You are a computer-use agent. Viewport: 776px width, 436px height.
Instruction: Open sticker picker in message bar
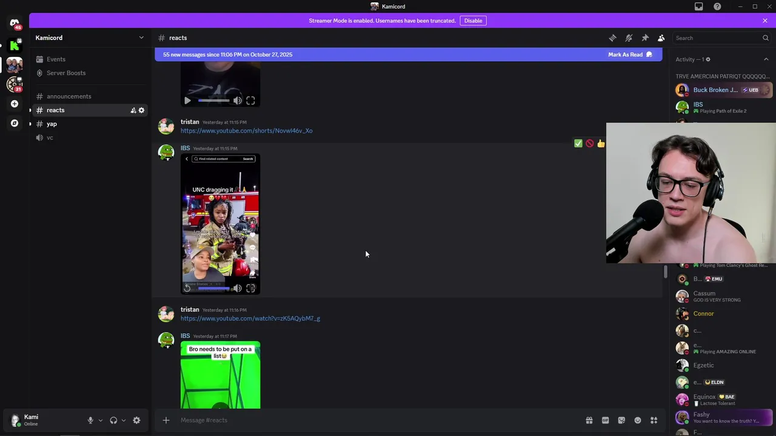click(x=621, y=420)
